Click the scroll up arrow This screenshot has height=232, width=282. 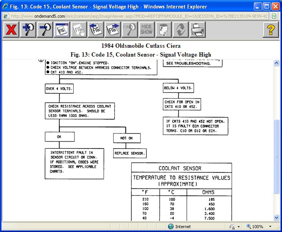pos(276,63)
